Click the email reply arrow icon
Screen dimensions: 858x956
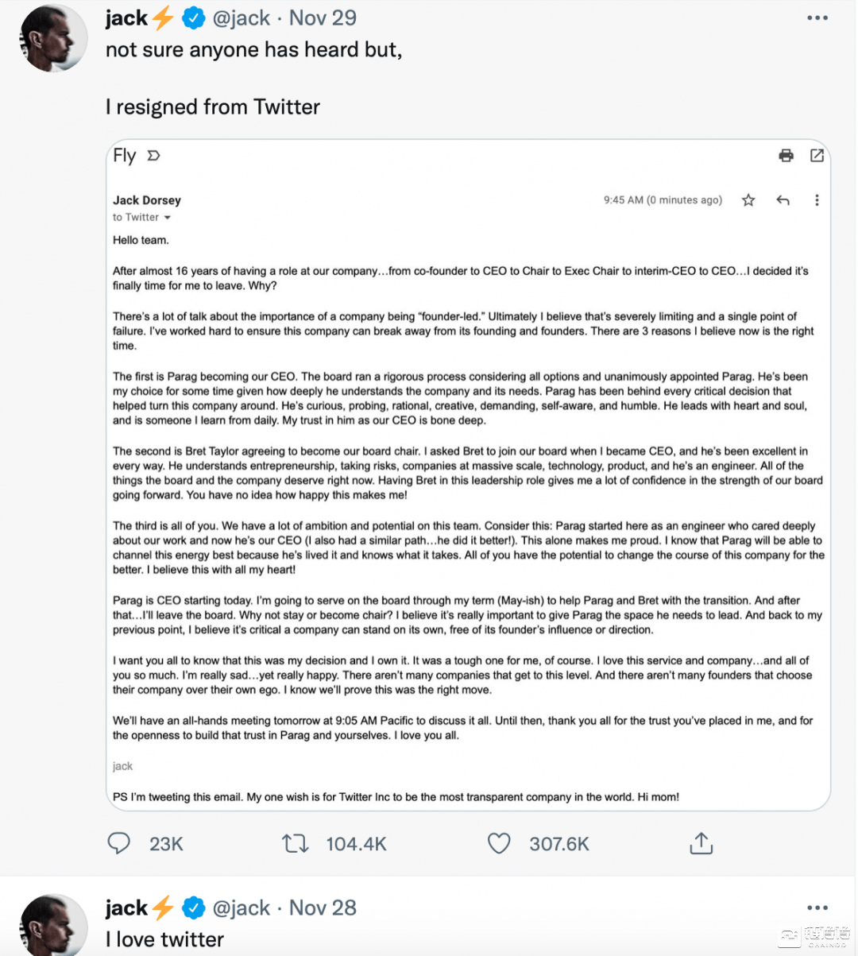tap(783, 200)
